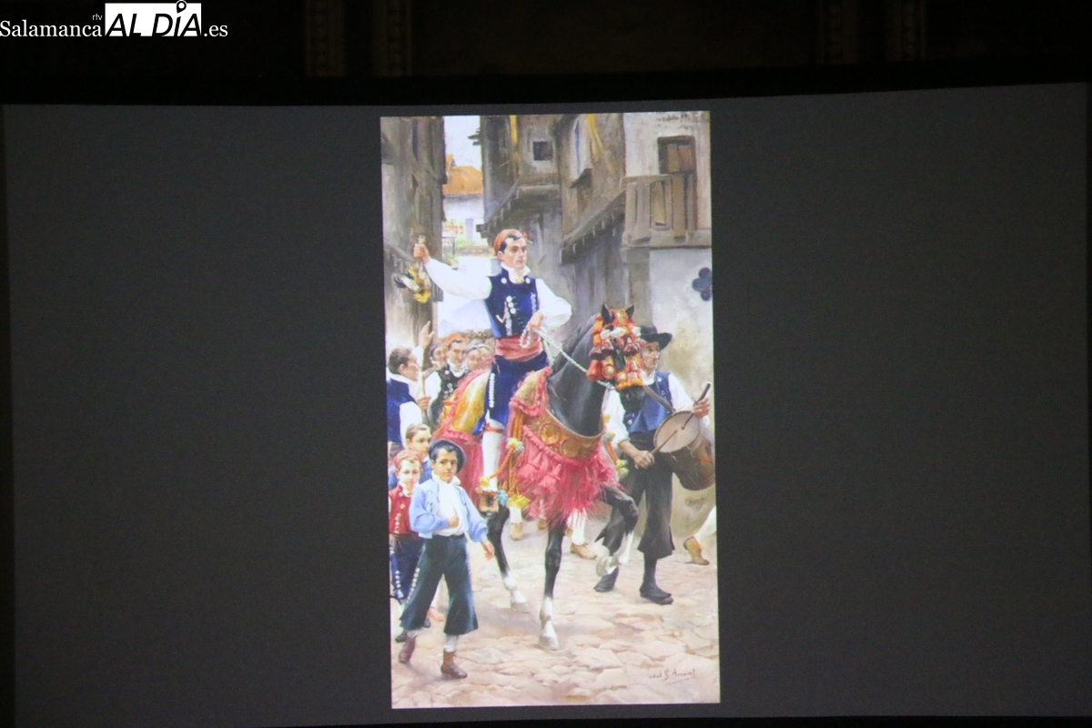Click the word 'Salamanca' in the watermark
Screen dimensions: 1092x728
pyautogui.click(x=51, y=28)
